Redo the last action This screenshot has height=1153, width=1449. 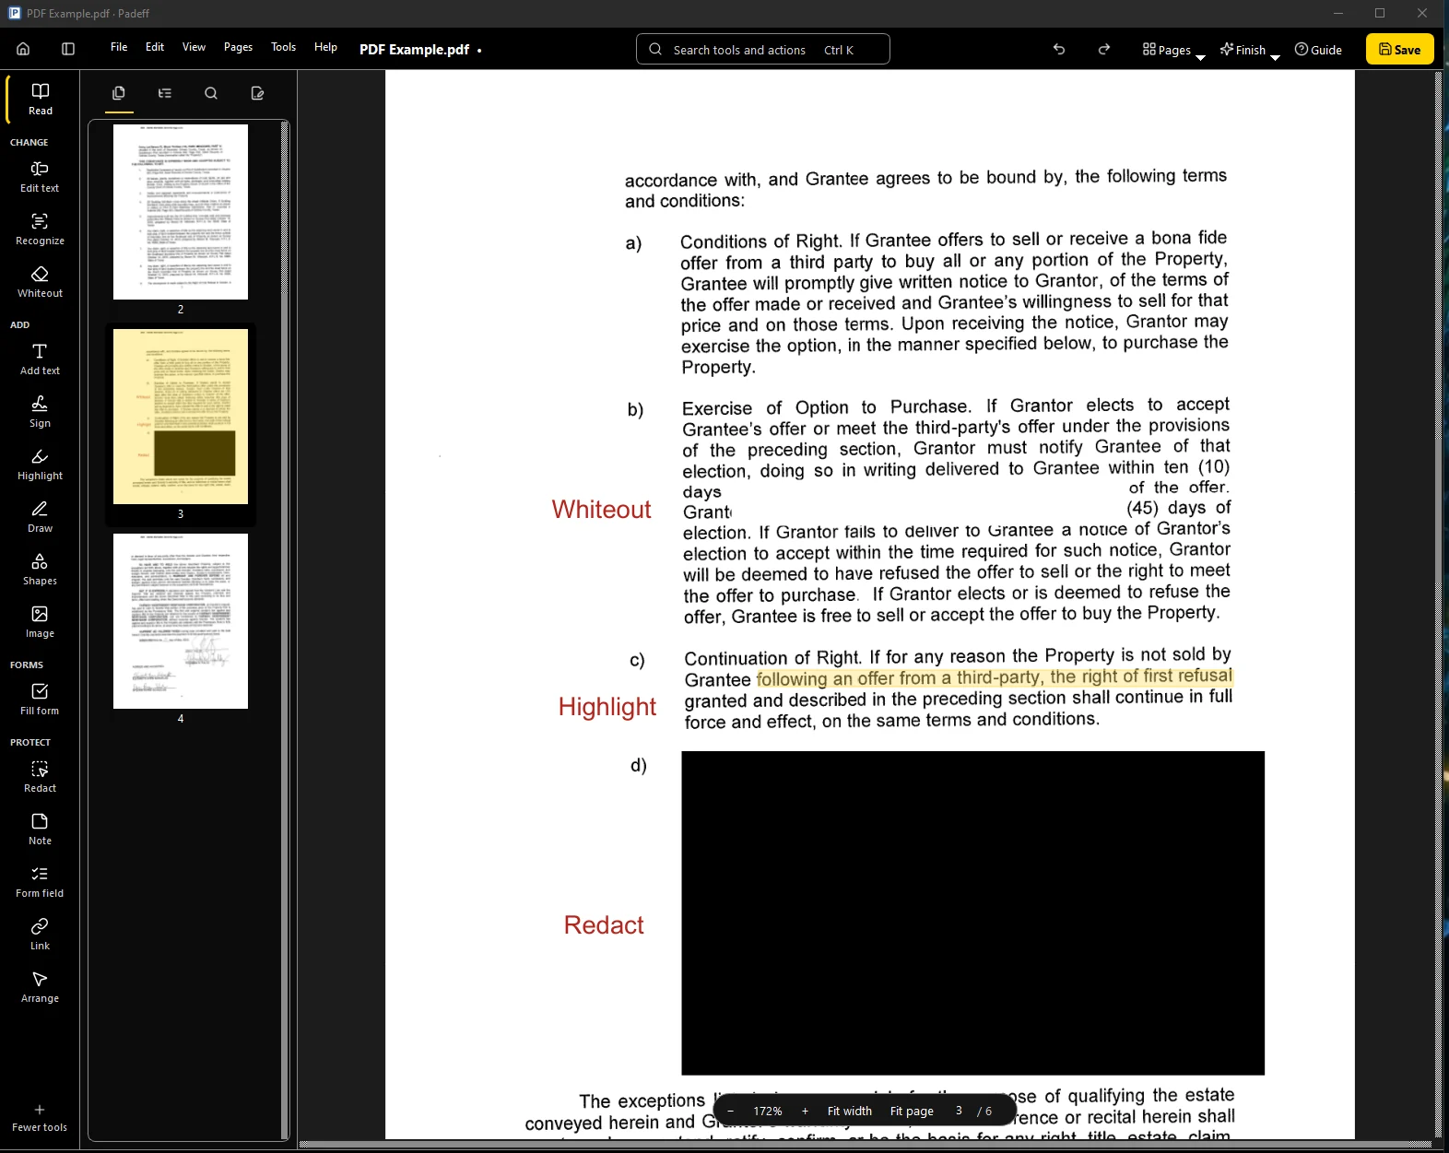1104,49
